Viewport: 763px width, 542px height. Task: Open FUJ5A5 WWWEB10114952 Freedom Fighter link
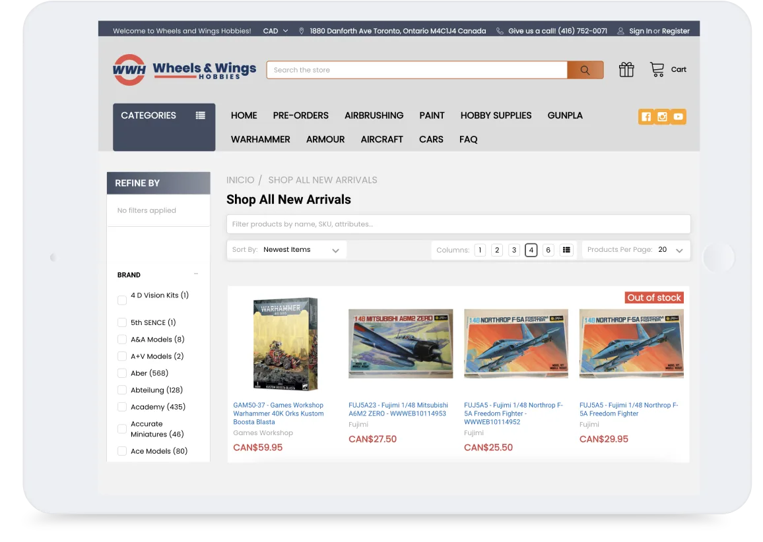point(514,413)
